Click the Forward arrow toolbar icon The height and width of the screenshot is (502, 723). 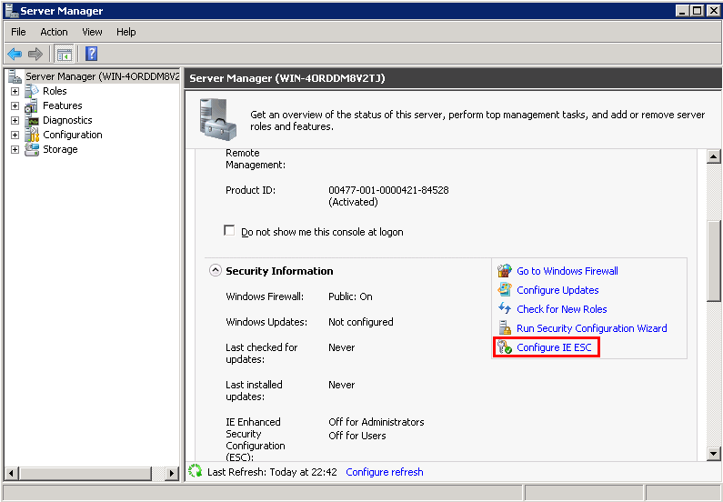[x=35, y=54]
